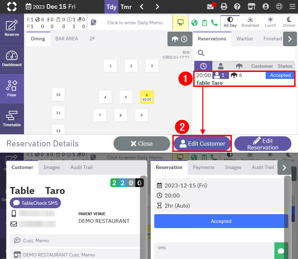The height and width of the screenshot is (259, 298).
Task: Switch to the BAR AREA tab
Action: pyautogui.click(x=66, y=39)
